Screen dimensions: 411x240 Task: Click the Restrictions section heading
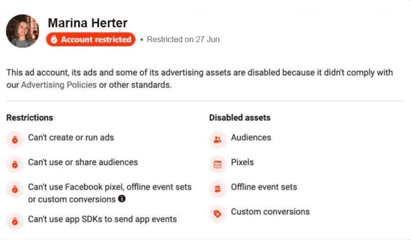pos(30,118)
